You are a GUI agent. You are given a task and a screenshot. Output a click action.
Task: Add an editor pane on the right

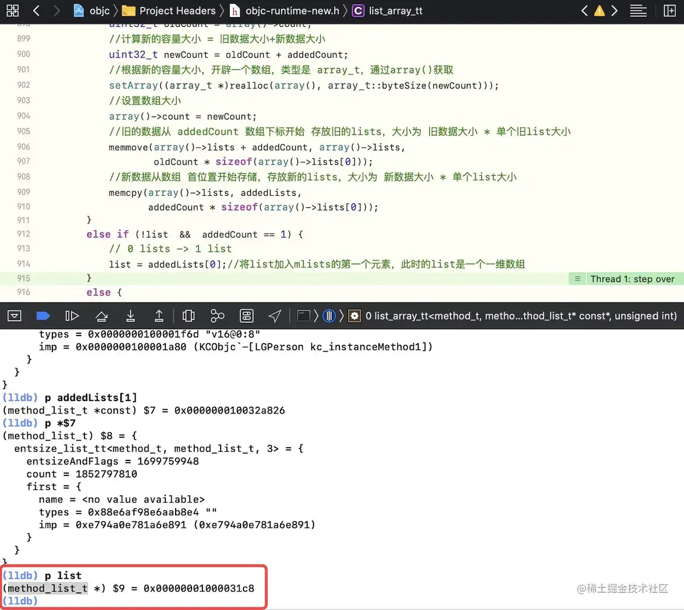(670, 10)
